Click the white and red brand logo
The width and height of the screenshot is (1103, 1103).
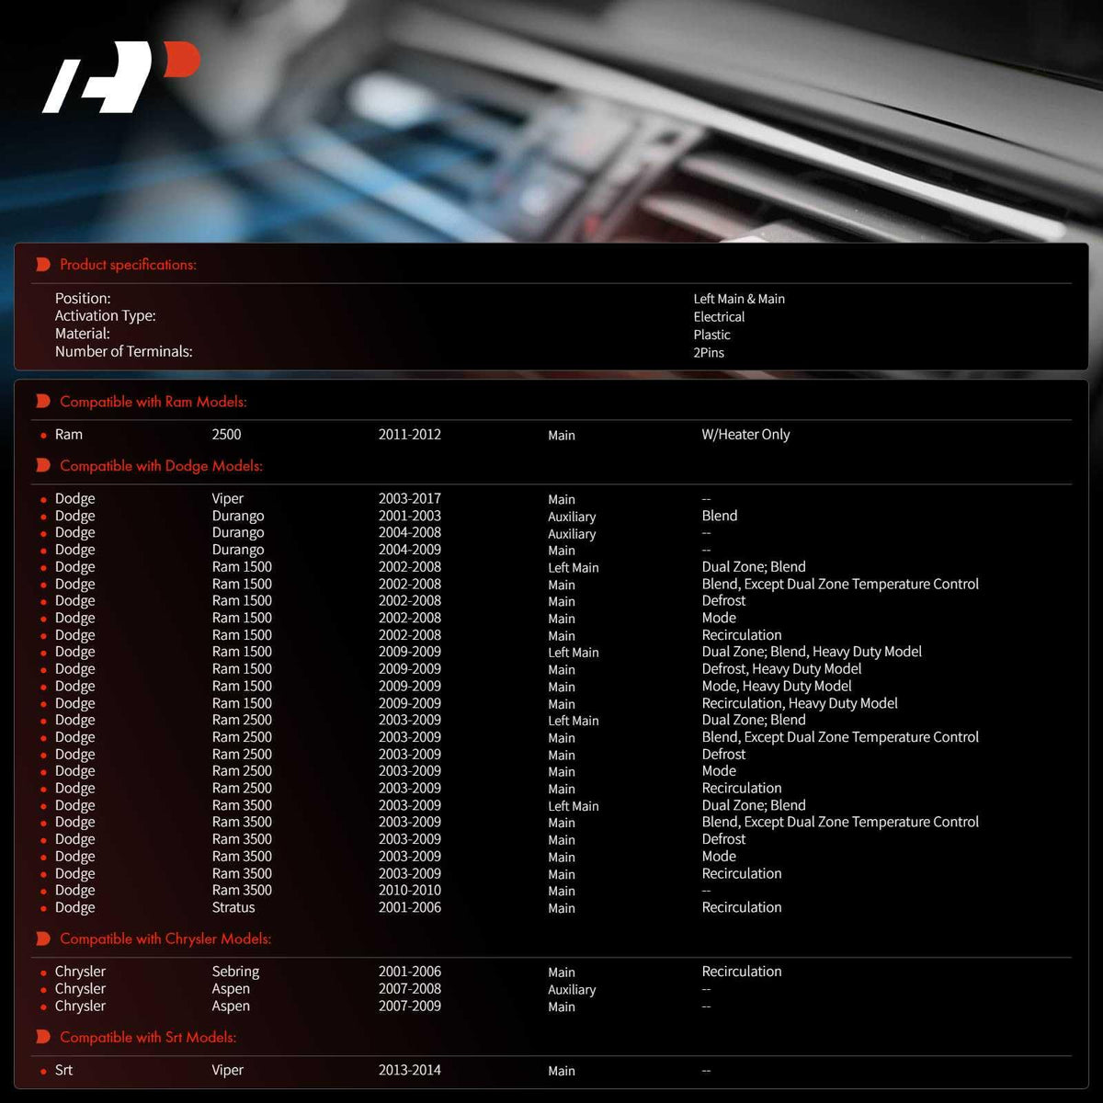[120, 77]
